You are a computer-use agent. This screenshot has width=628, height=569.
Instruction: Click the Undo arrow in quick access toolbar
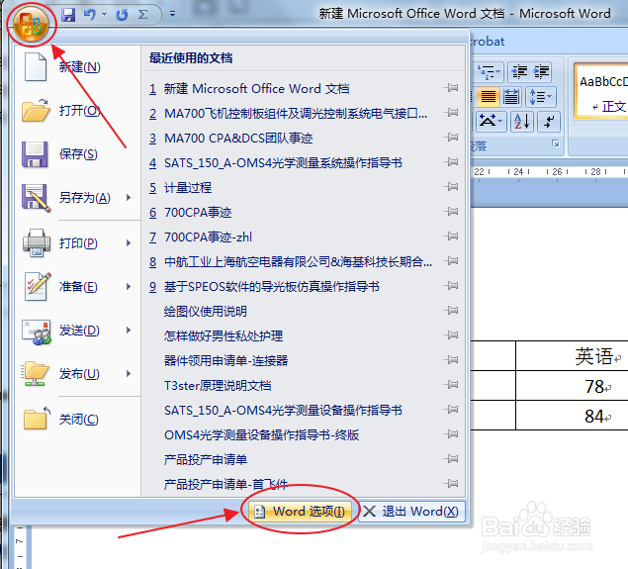(90, 15)
